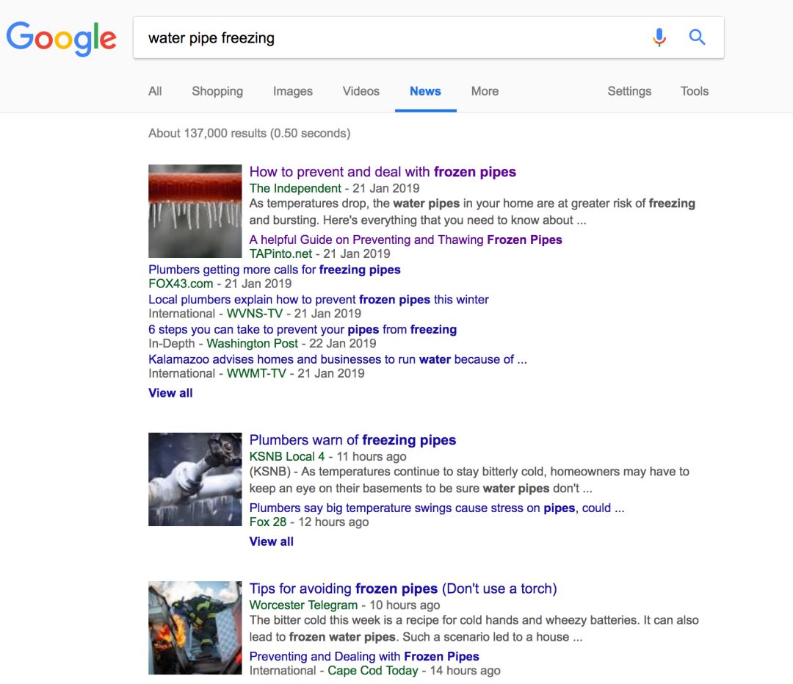793x684 pixels.
Task: Switch to the All tab
Action: pos(155,91)
